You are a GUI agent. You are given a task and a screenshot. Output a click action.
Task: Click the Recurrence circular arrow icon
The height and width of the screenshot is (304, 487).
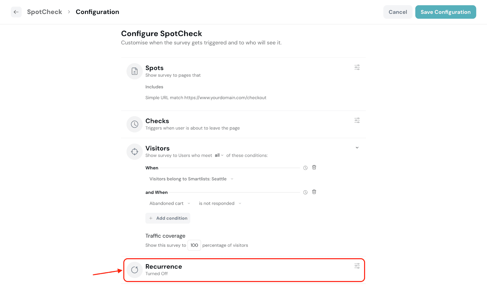point(135,270)
